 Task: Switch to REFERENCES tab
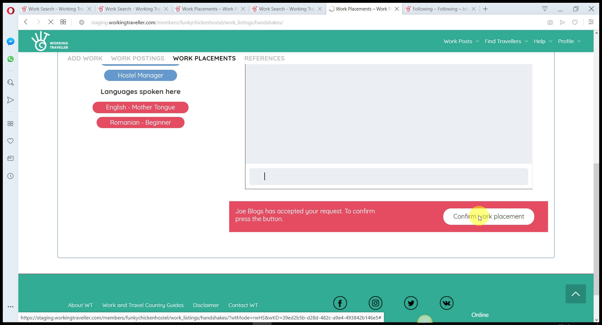tap(264, 58)
